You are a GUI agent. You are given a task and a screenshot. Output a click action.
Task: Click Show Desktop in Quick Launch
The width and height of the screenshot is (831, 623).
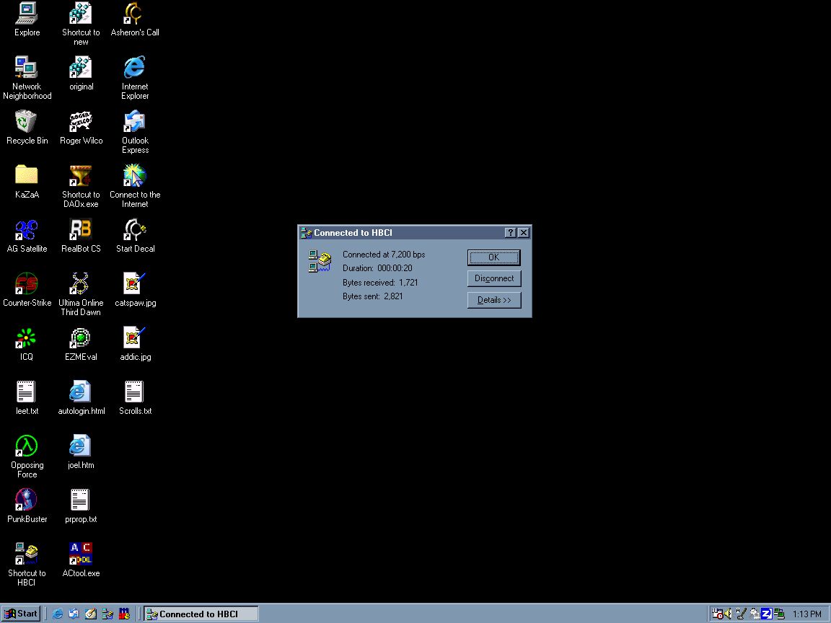tap(91, 614)
